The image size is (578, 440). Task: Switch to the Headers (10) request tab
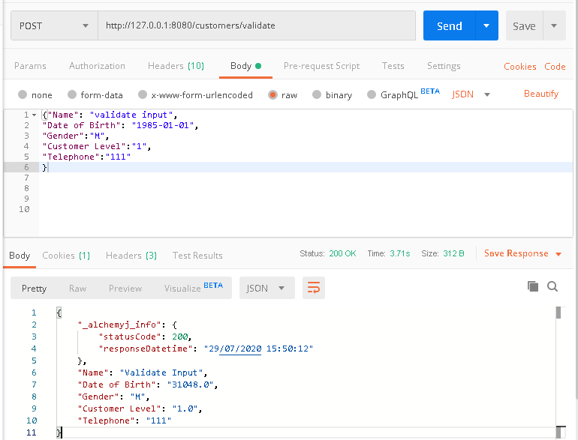176,66
